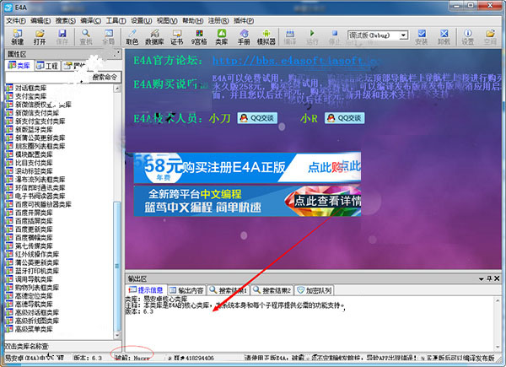Click the 新建 (New) toolbar icon
Image resolution: width=506 pixels, height=367 pixels.
point(17,37)
